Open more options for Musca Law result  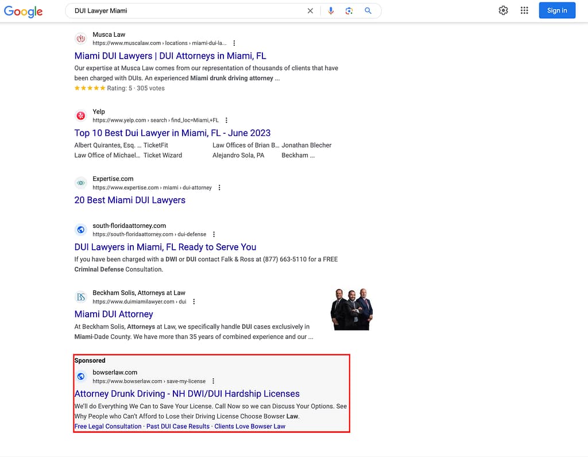tap(234, 43)
